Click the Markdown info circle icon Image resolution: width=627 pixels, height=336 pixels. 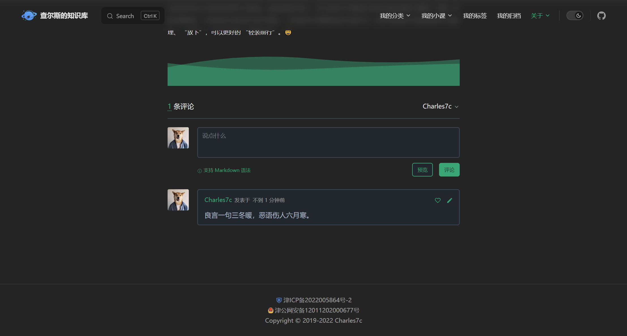(x=200, y=171)
